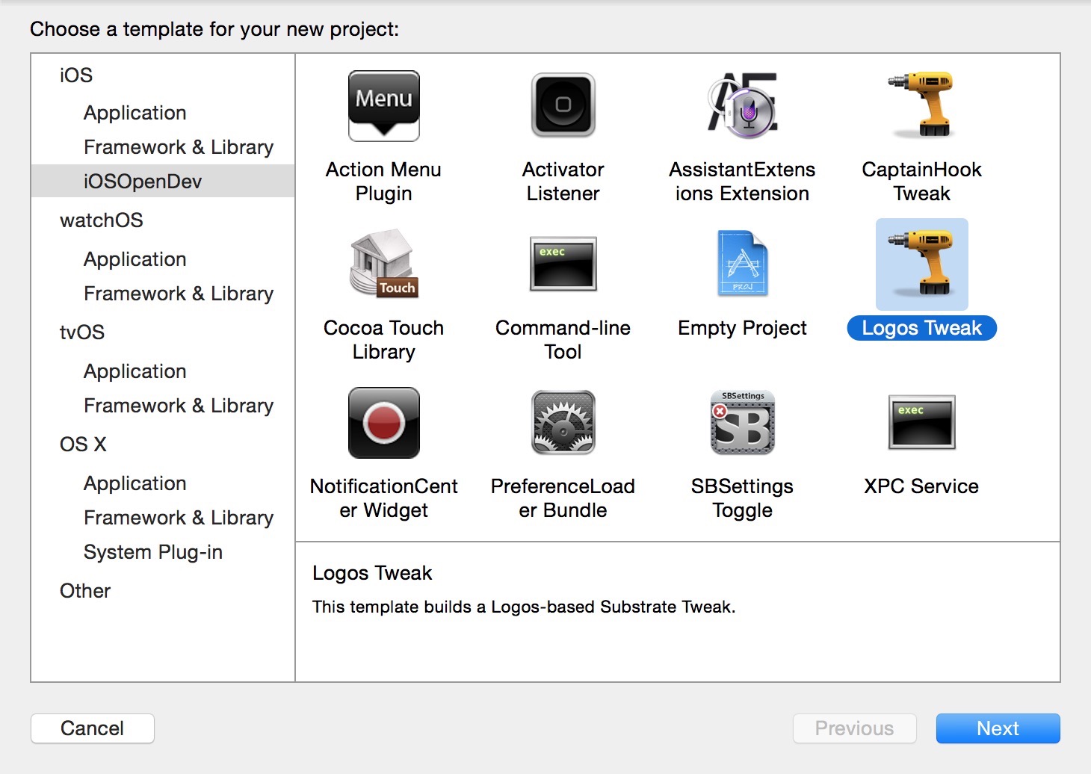Pick the AssistantExtensions Extension icon
This screenshot has width=1091, height=774.
743,105
